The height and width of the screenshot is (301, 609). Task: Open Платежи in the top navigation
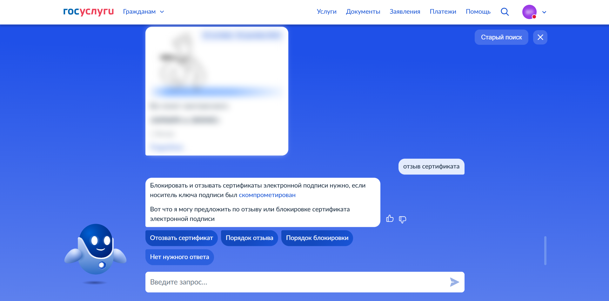click(x=443, y=12)
